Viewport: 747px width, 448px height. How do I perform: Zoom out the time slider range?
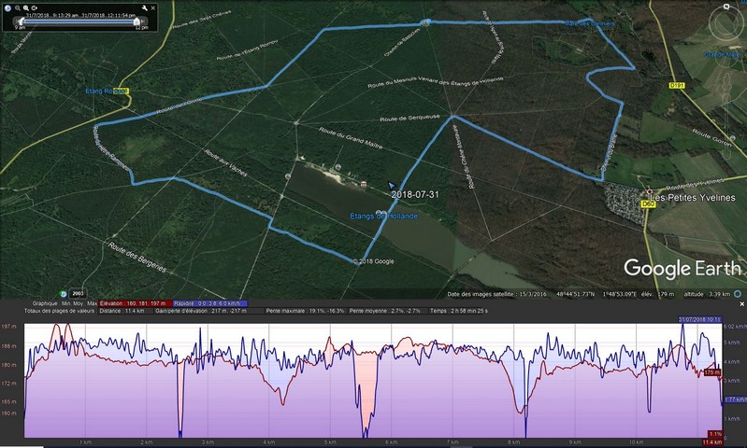coord(18,7)
